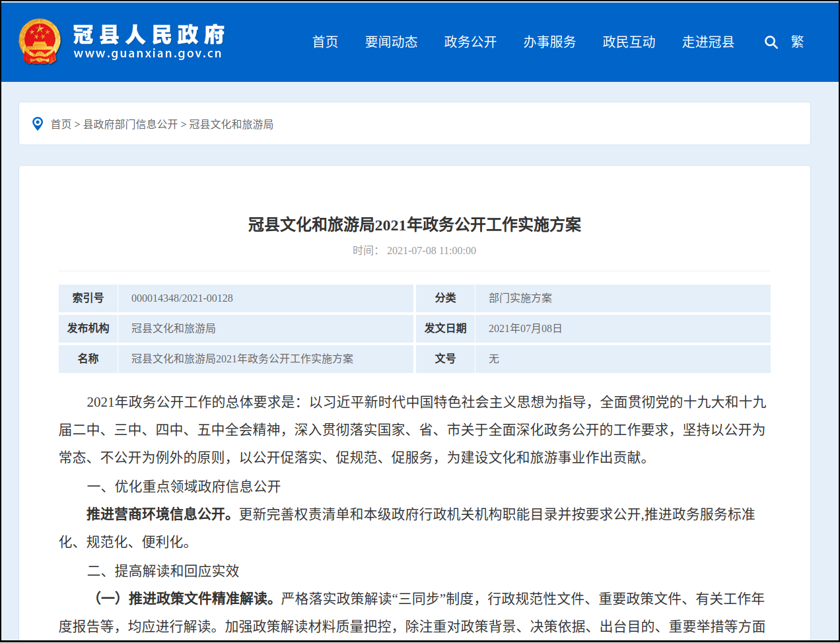This screenshot has height=643, width=840.
Task: Open the 办事服务 menu item
Action: click(x=549, y=42)
